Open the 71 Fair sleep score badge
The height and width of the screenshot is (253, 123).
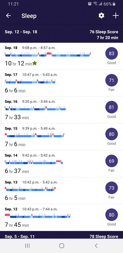(111, 80)
